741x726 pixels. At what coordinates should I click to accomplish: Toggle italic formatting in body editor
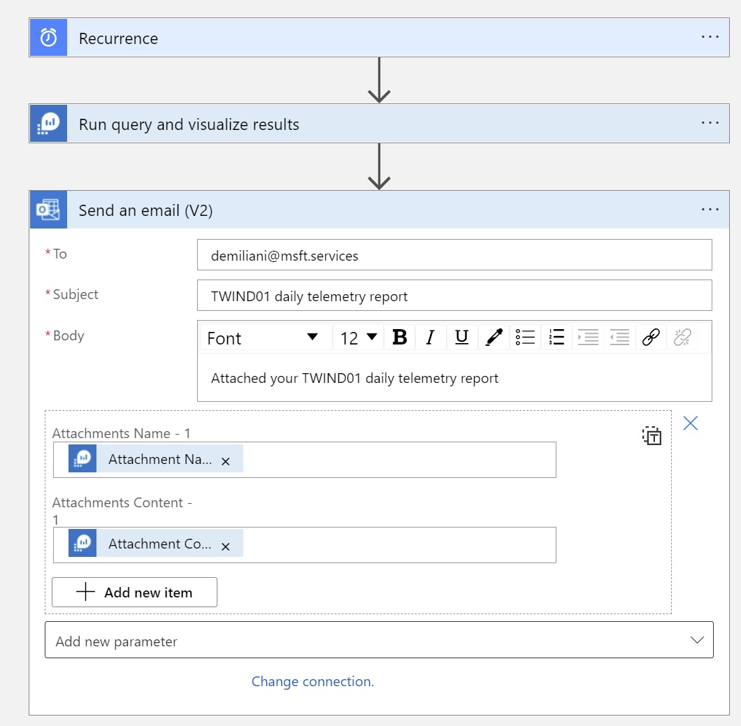coord(431,337)
